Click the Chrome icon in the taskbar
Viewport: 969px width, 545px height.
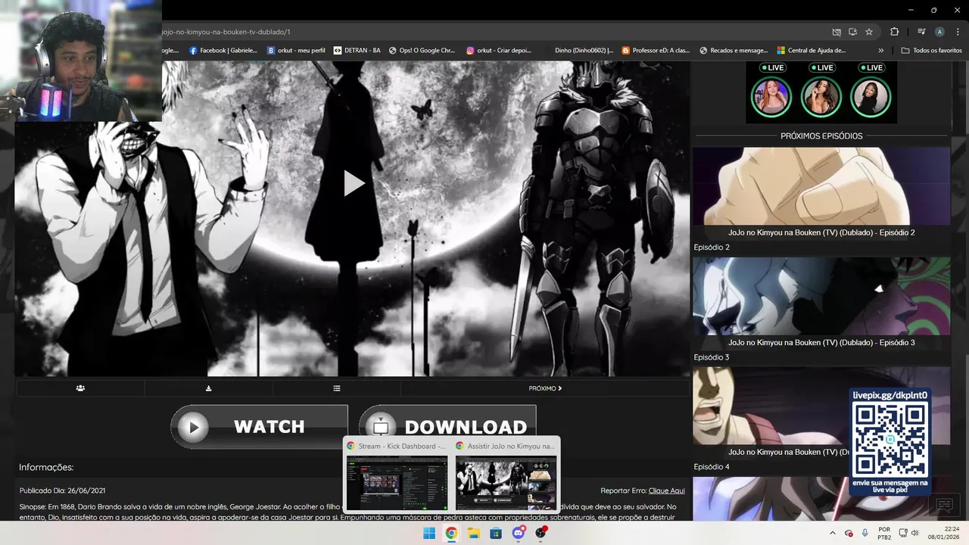click(451, 533)
